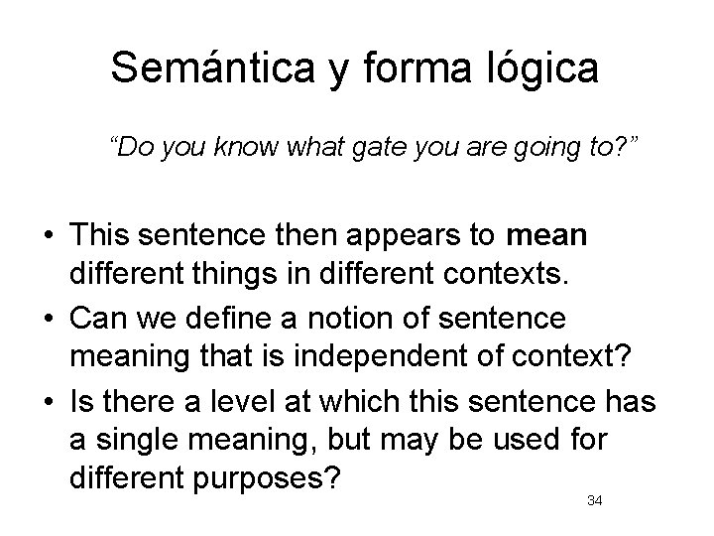This screenshot has width=714, height=536.
Task: Click the line "meaning that is independent of context?"
Action: click(x=350, y=357)
